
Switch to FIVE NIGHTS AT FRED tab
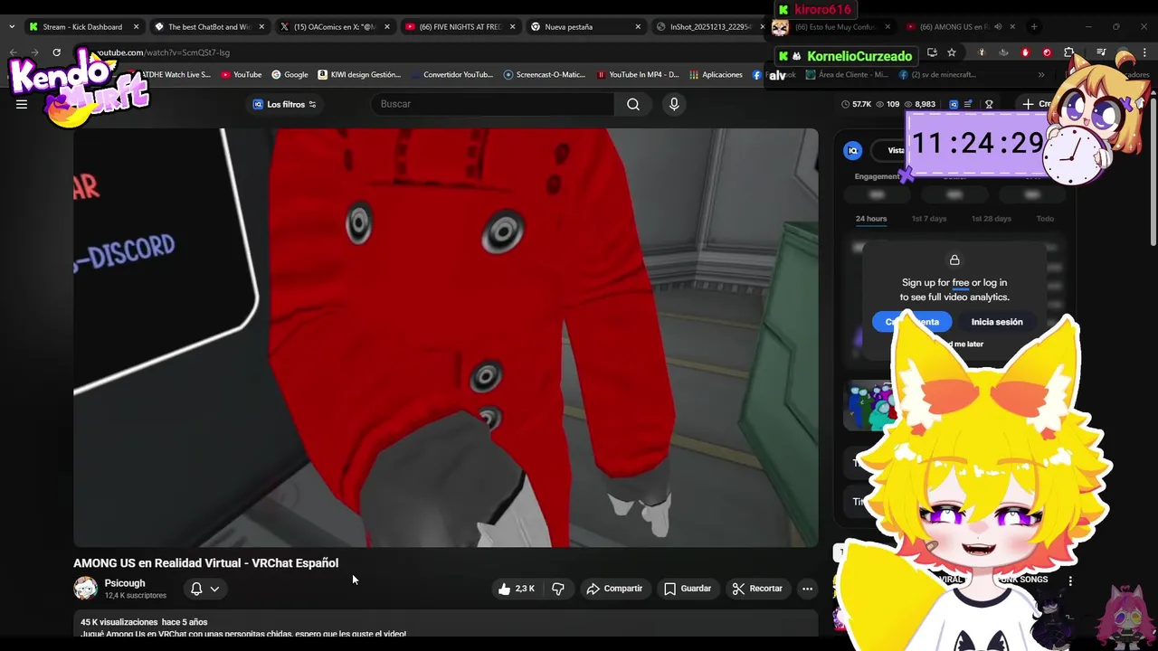tap(458, 27)
